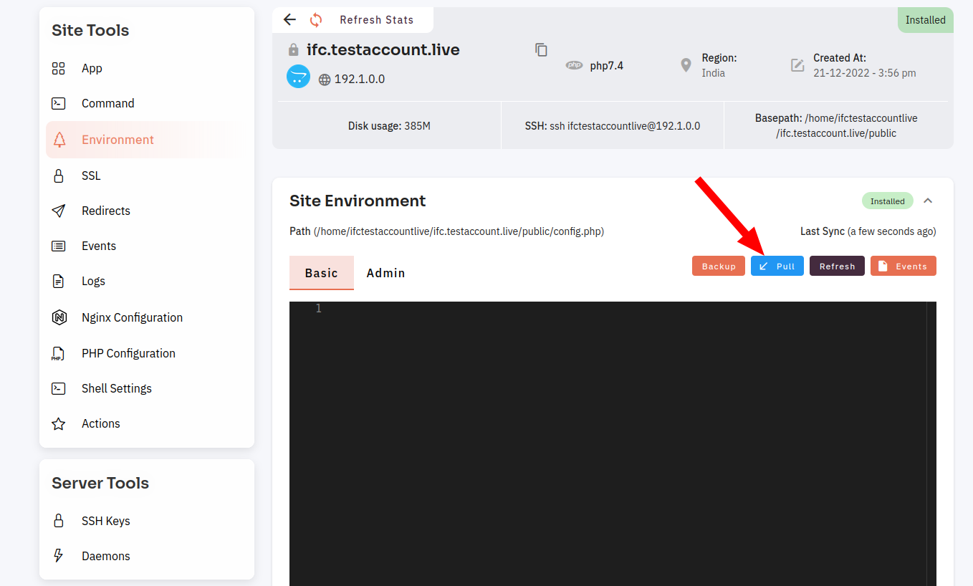The height and width of the screenshot is (586, 973).
Task: Click the Actions star icon
Action: 59,424
